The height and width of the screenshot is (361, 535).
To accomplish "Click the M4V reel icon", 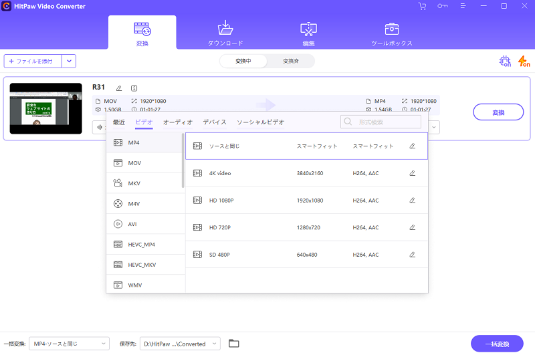I will click(x=118, y=204).
